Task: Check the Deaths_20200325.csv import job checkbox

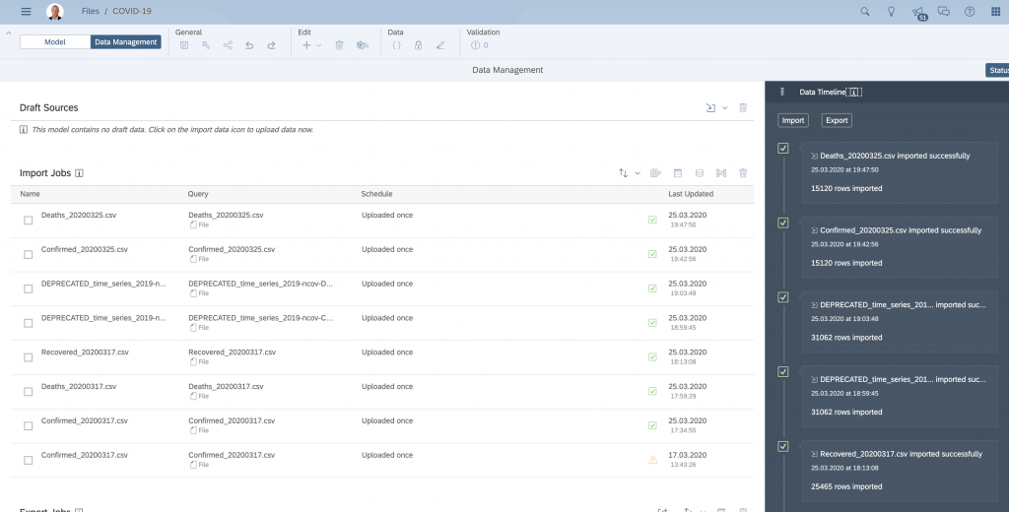Action: pos(29,221)
